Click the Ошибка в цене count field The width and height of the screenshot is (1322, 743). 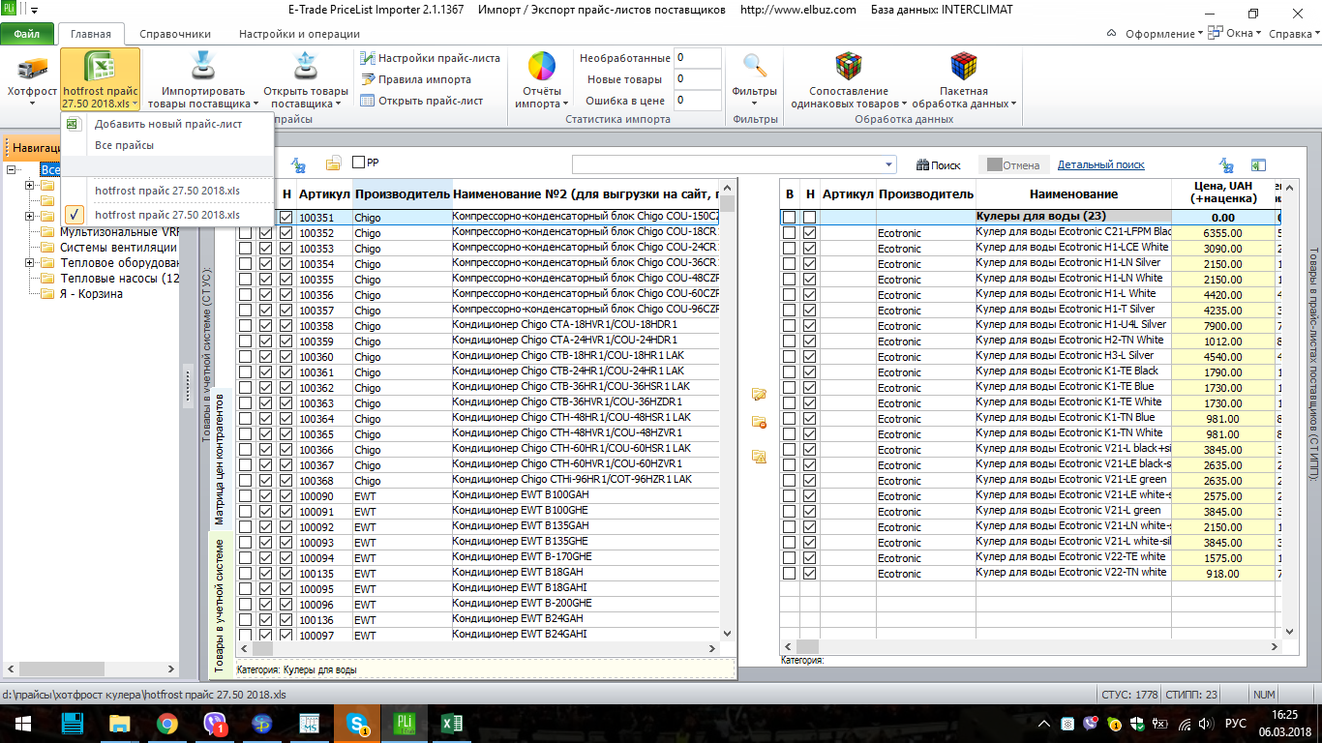pos(698,101)
